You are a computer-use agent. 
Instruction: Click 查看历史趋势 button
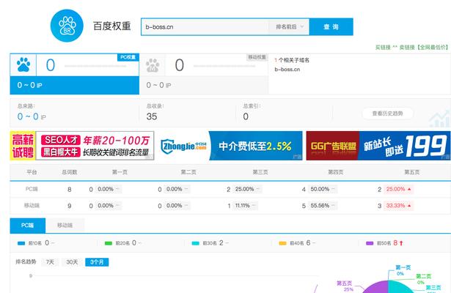point(387,114)
